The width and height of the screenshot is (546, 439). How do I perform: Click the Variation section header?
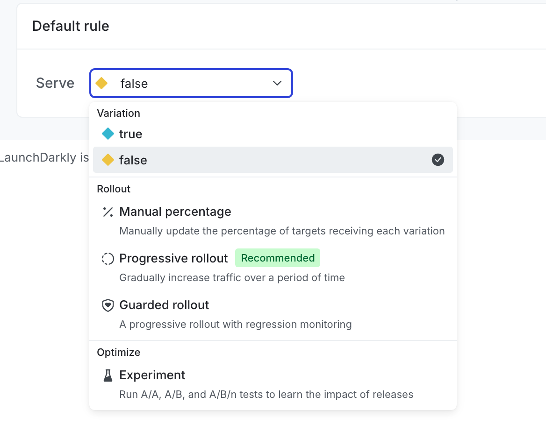pyautogui.click(x=118, y=113)
